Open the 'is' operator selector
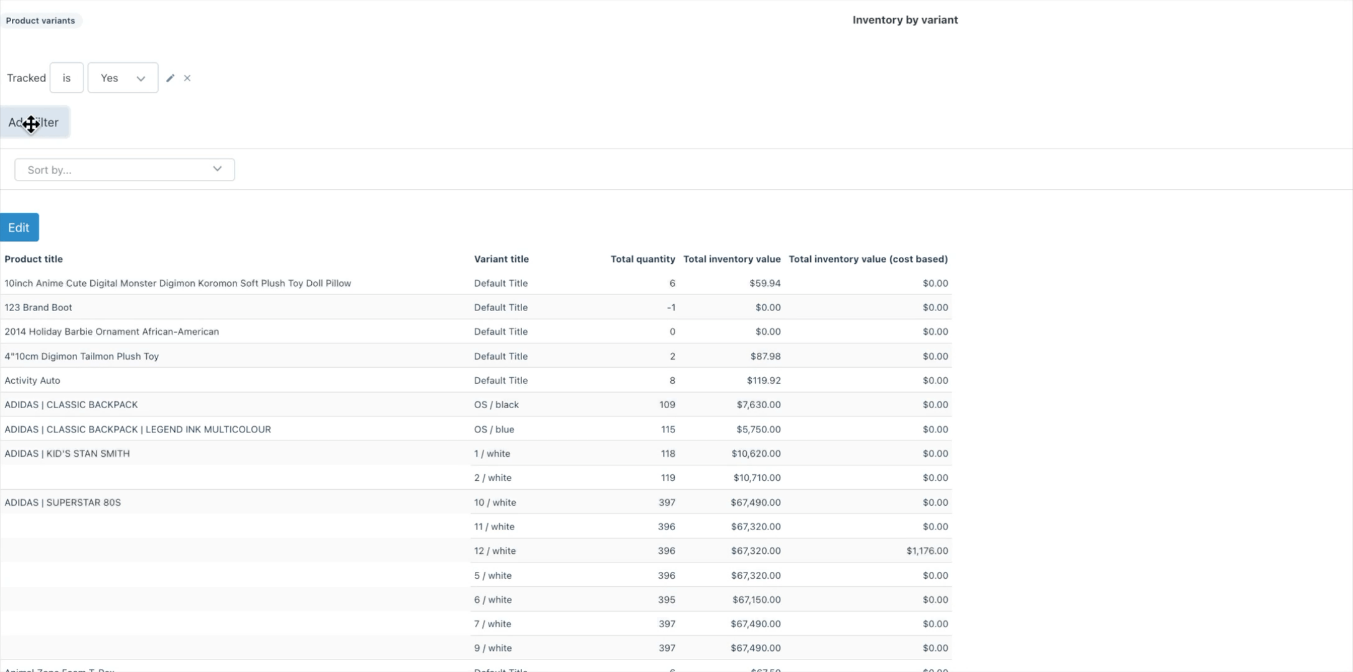1353x672 pixels. (67, 78)
